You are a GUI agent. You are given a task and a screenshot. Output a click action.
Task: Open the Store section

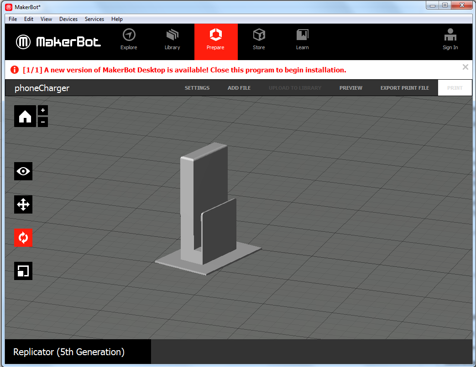click(259, 39)
